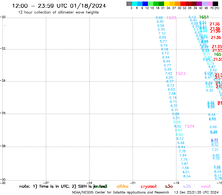This screenshot has height=195, width=222.
Task: Click the lavender s3b satellite label
Action: (187, 186)
